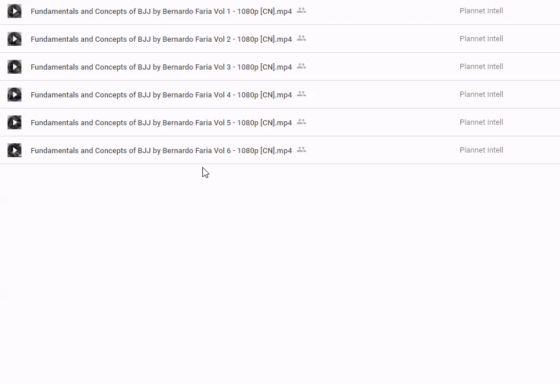Click the shared people icon next to Vol 5

(301, 122)
